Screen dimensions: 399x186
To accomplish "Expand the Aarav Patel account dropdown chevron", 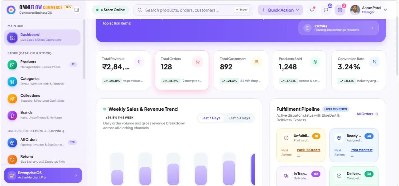I will click(386, 10).
